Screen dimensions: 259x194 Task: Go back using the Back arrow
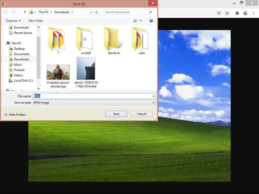click(6, 12)
